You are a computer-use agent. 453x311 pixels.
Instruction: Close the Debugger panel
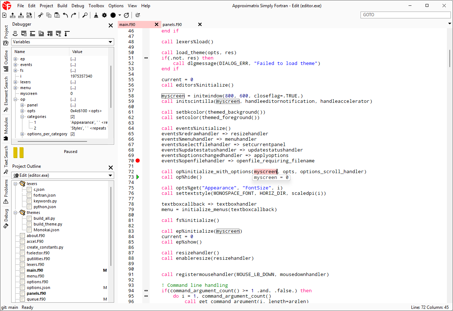111,25
